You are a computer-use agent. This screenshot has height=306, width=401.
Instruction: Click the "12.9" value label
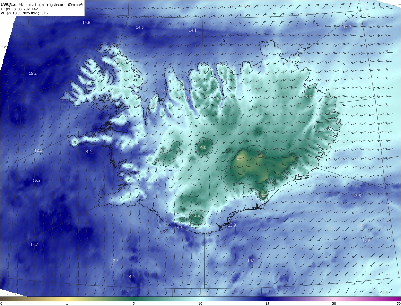coord(165,91)
